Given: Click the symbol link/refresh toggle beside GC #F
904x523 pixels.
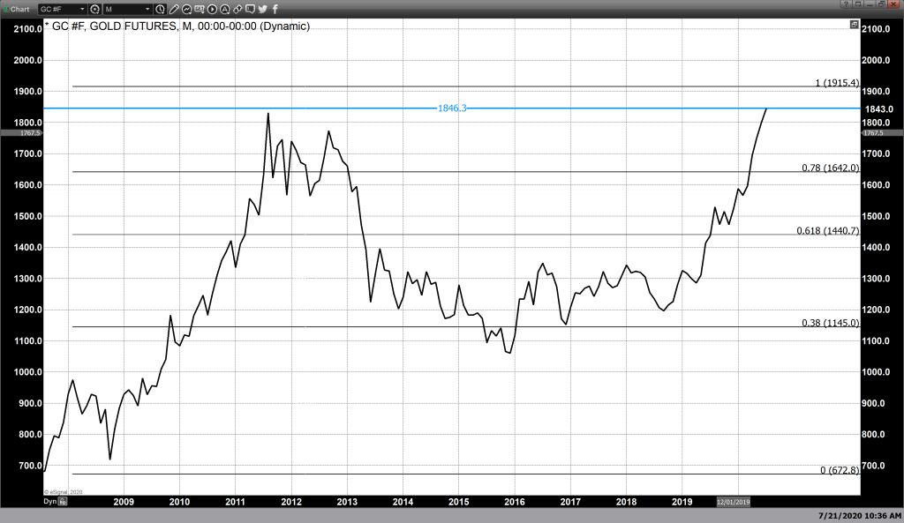Looking at the screenshot, I should click(x=94, y=9).
